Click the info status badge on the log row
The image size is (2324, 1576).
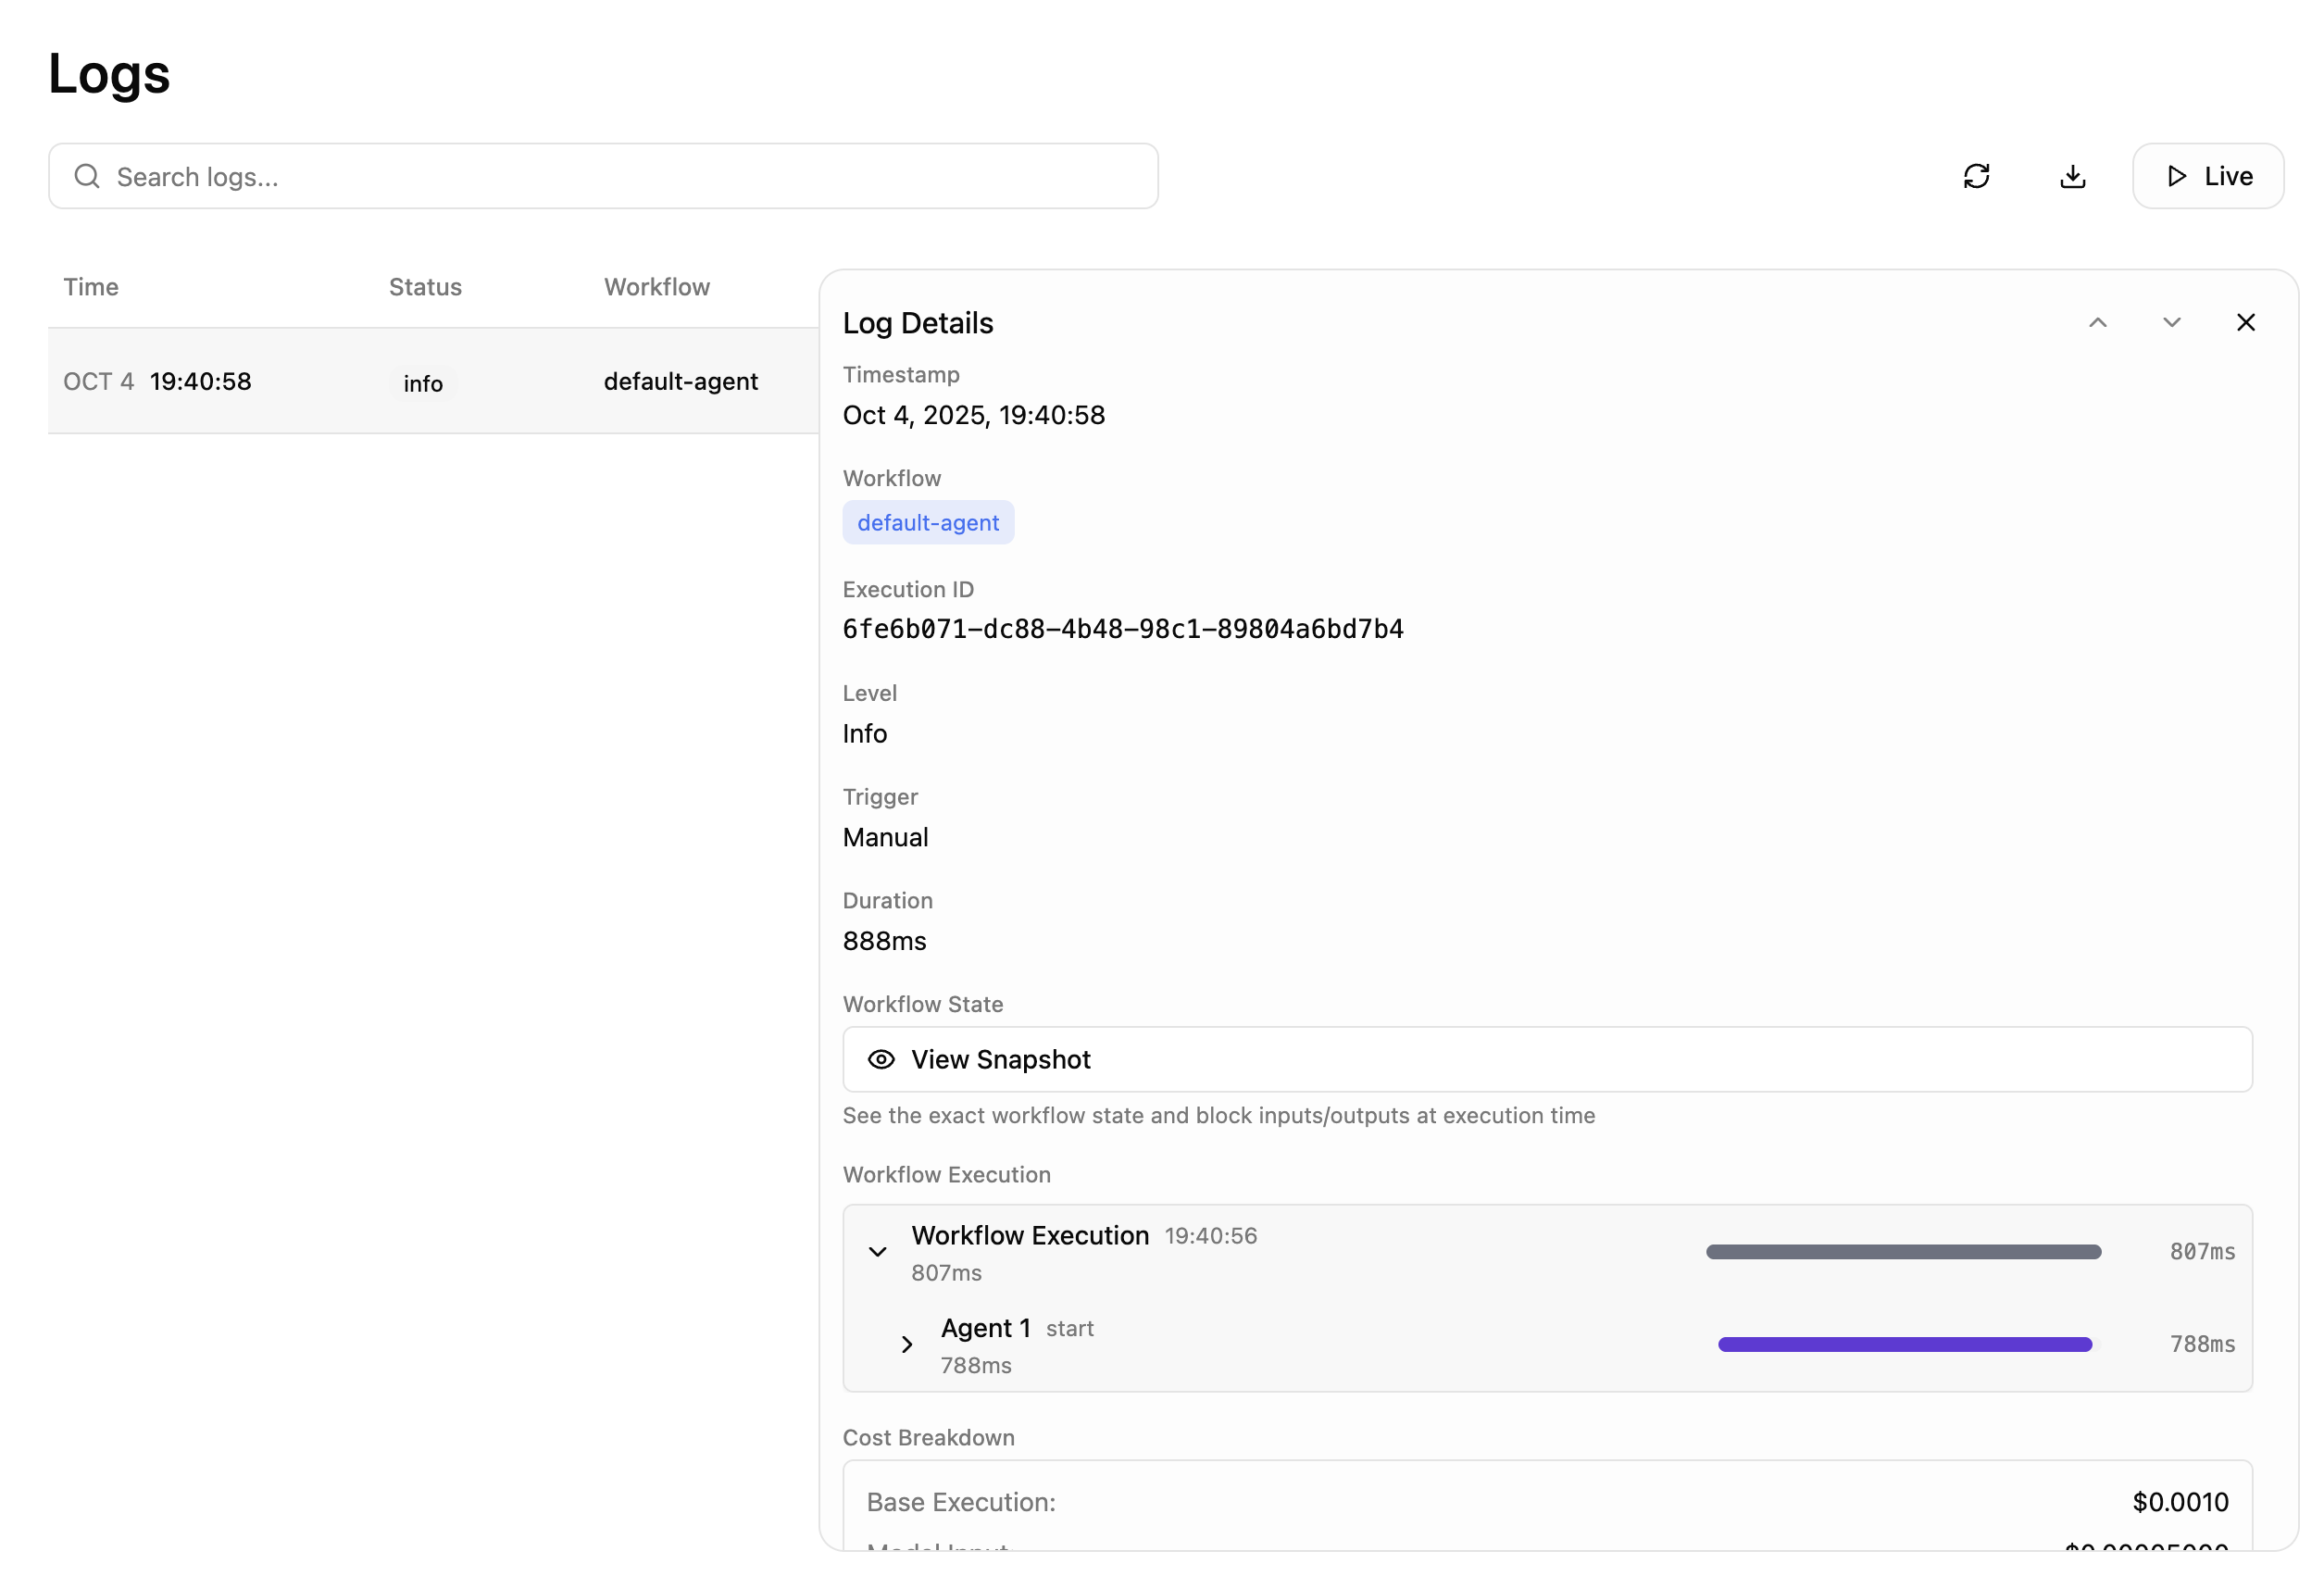pos(422,383)
